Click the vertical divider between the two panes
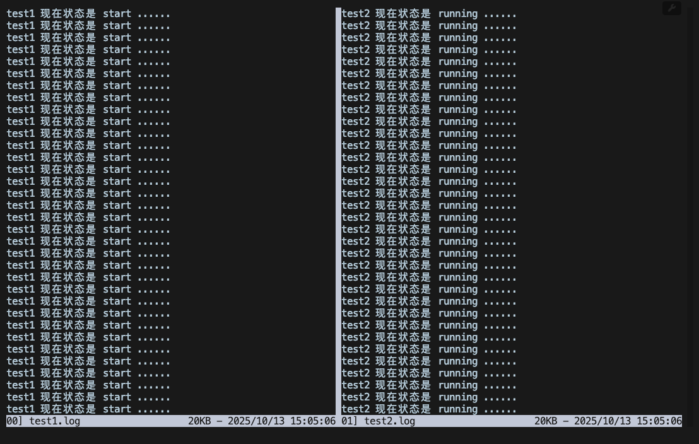This screenshot has height=444, width=699. click(x=339, y=208)
